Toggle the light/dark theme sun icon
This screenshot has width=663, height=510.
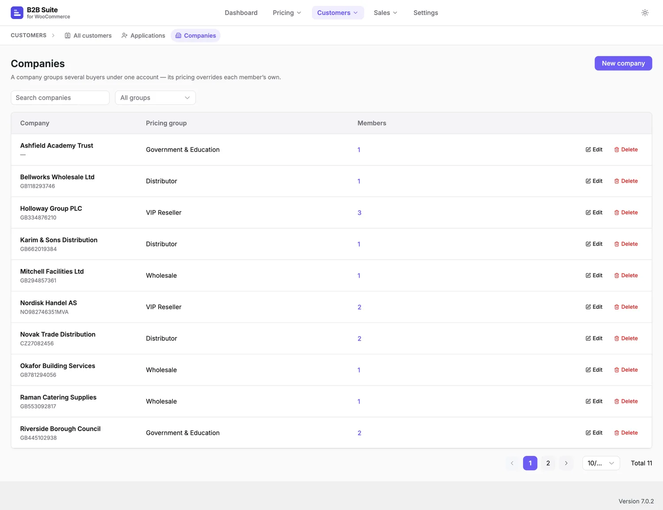pos(645,13)
